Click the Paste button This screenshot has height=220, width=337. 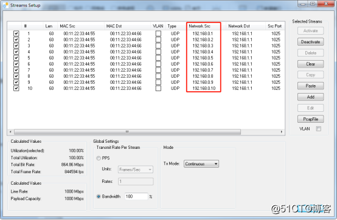point(311,86)
